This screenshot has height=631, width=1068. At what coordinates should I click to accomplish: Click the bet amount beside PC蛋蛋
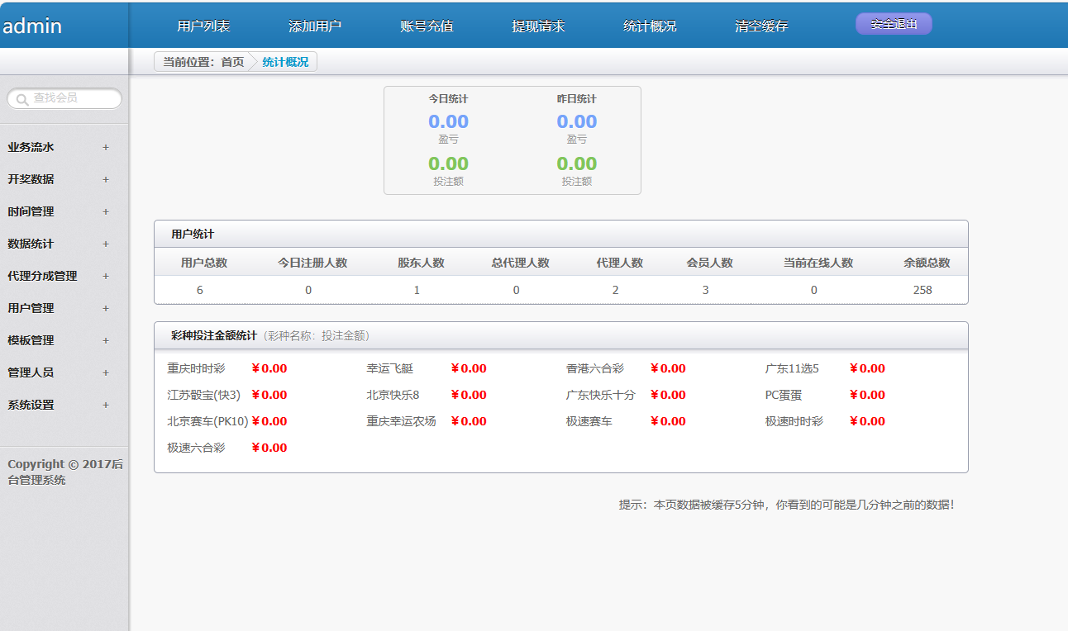[x=867, y=395]
